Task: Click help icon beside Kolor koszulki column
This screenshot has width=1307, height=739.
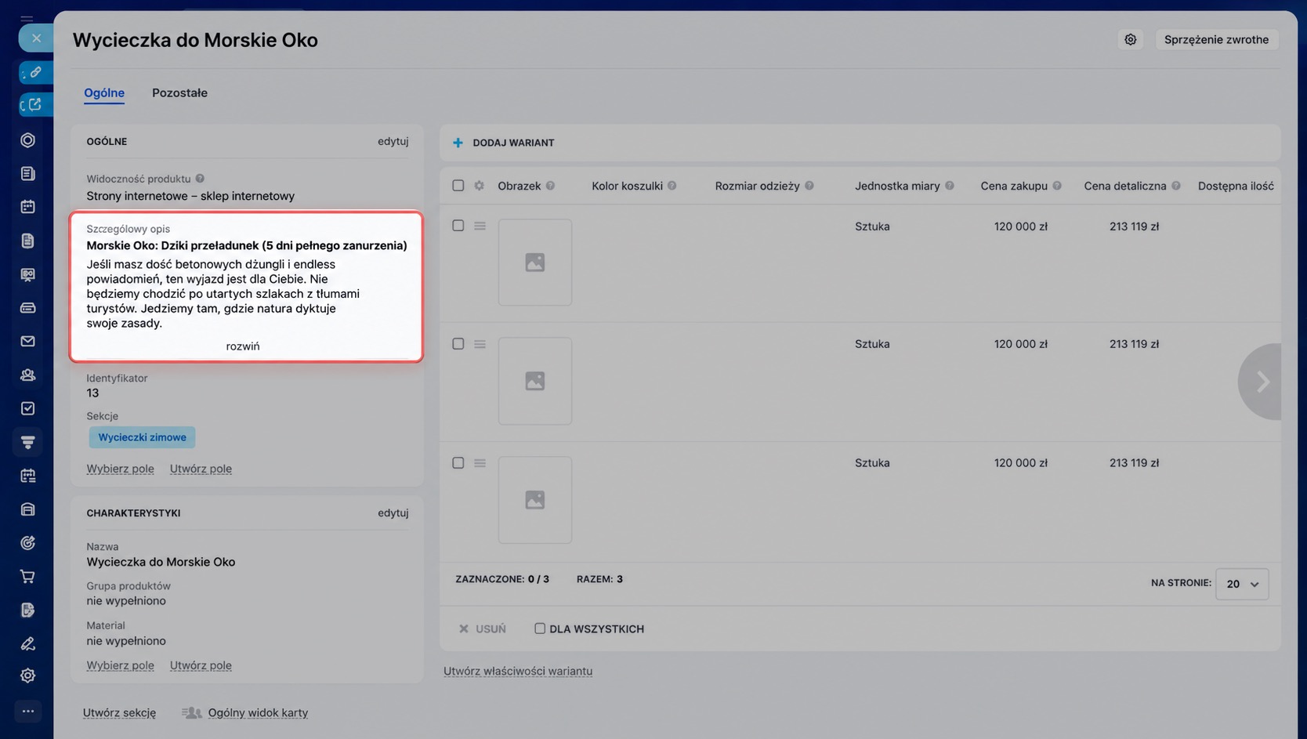Action: pyautogui.click(x=672, y=186)
